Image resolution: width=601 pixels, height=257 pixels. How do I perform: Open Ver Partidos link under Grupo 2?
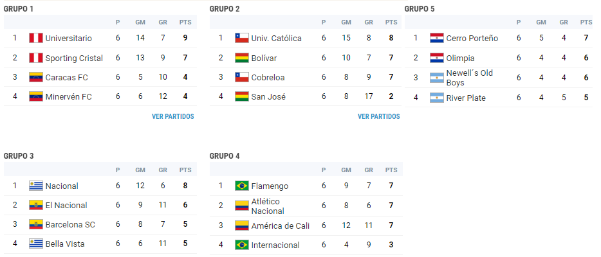point(379,116)
